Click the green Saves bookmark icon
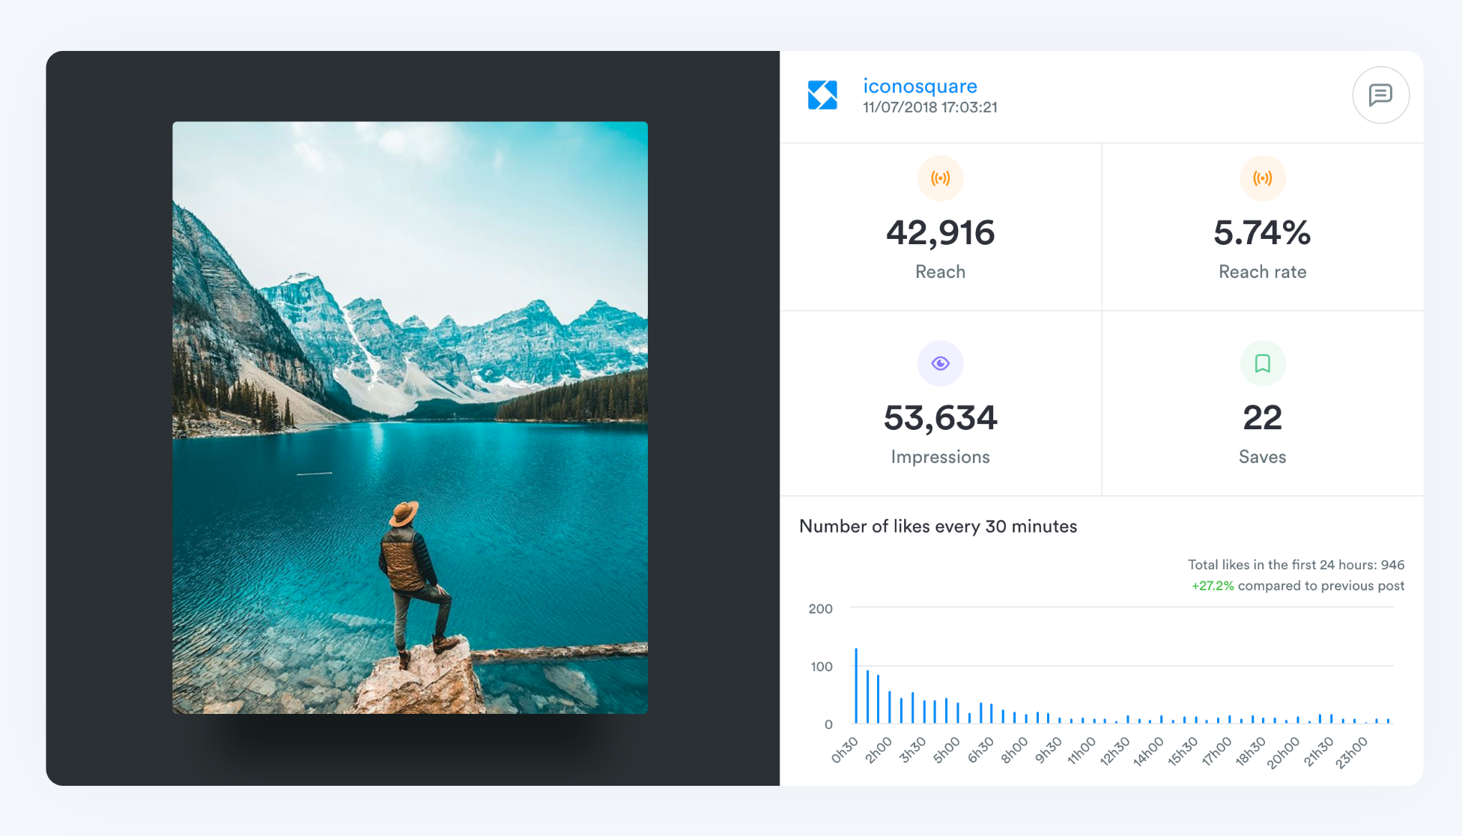The image size is (1462, 836). click(x=1262, y=363)
